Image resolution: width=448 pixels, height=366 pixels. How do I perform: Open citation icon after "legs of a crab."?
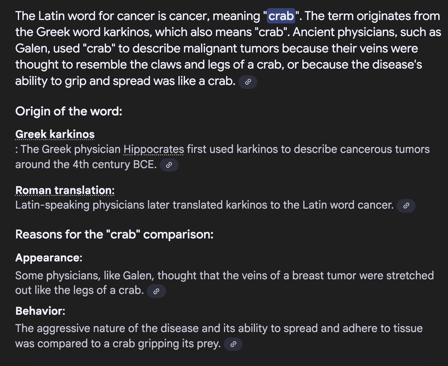pos(156,291)
